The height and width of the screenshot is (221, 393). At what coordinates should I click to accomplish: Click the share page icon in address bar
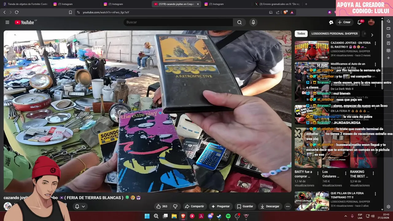click(x=278, y=12)
